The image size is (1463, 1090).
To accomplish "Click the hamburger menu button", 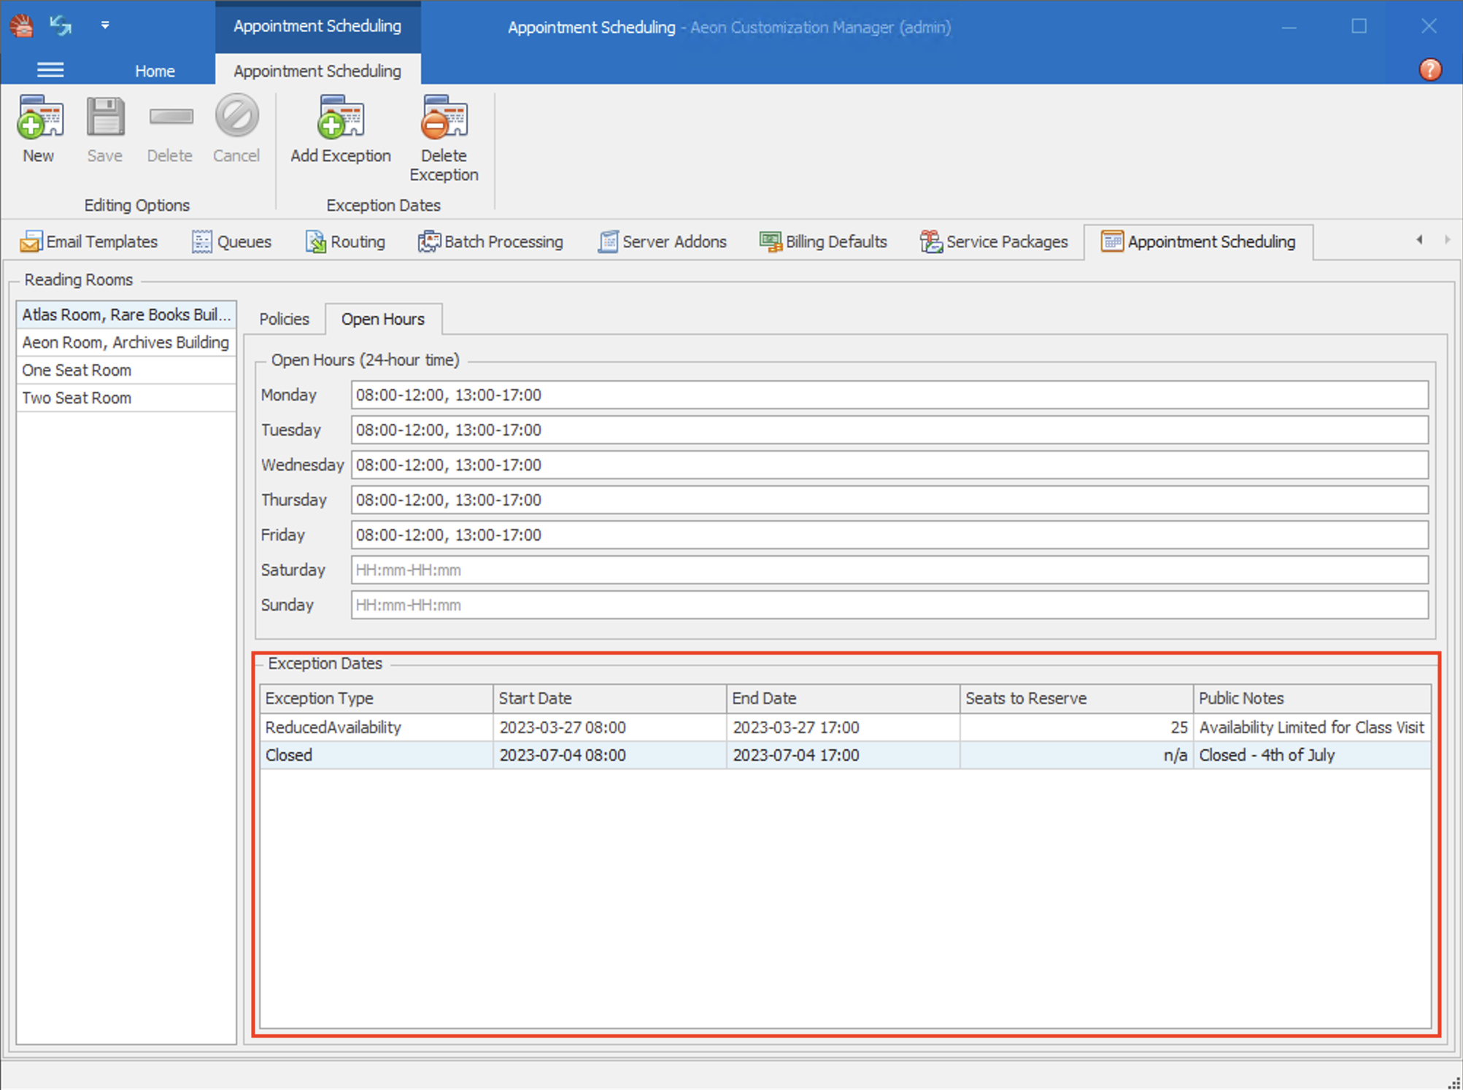I will pos(50,69).
